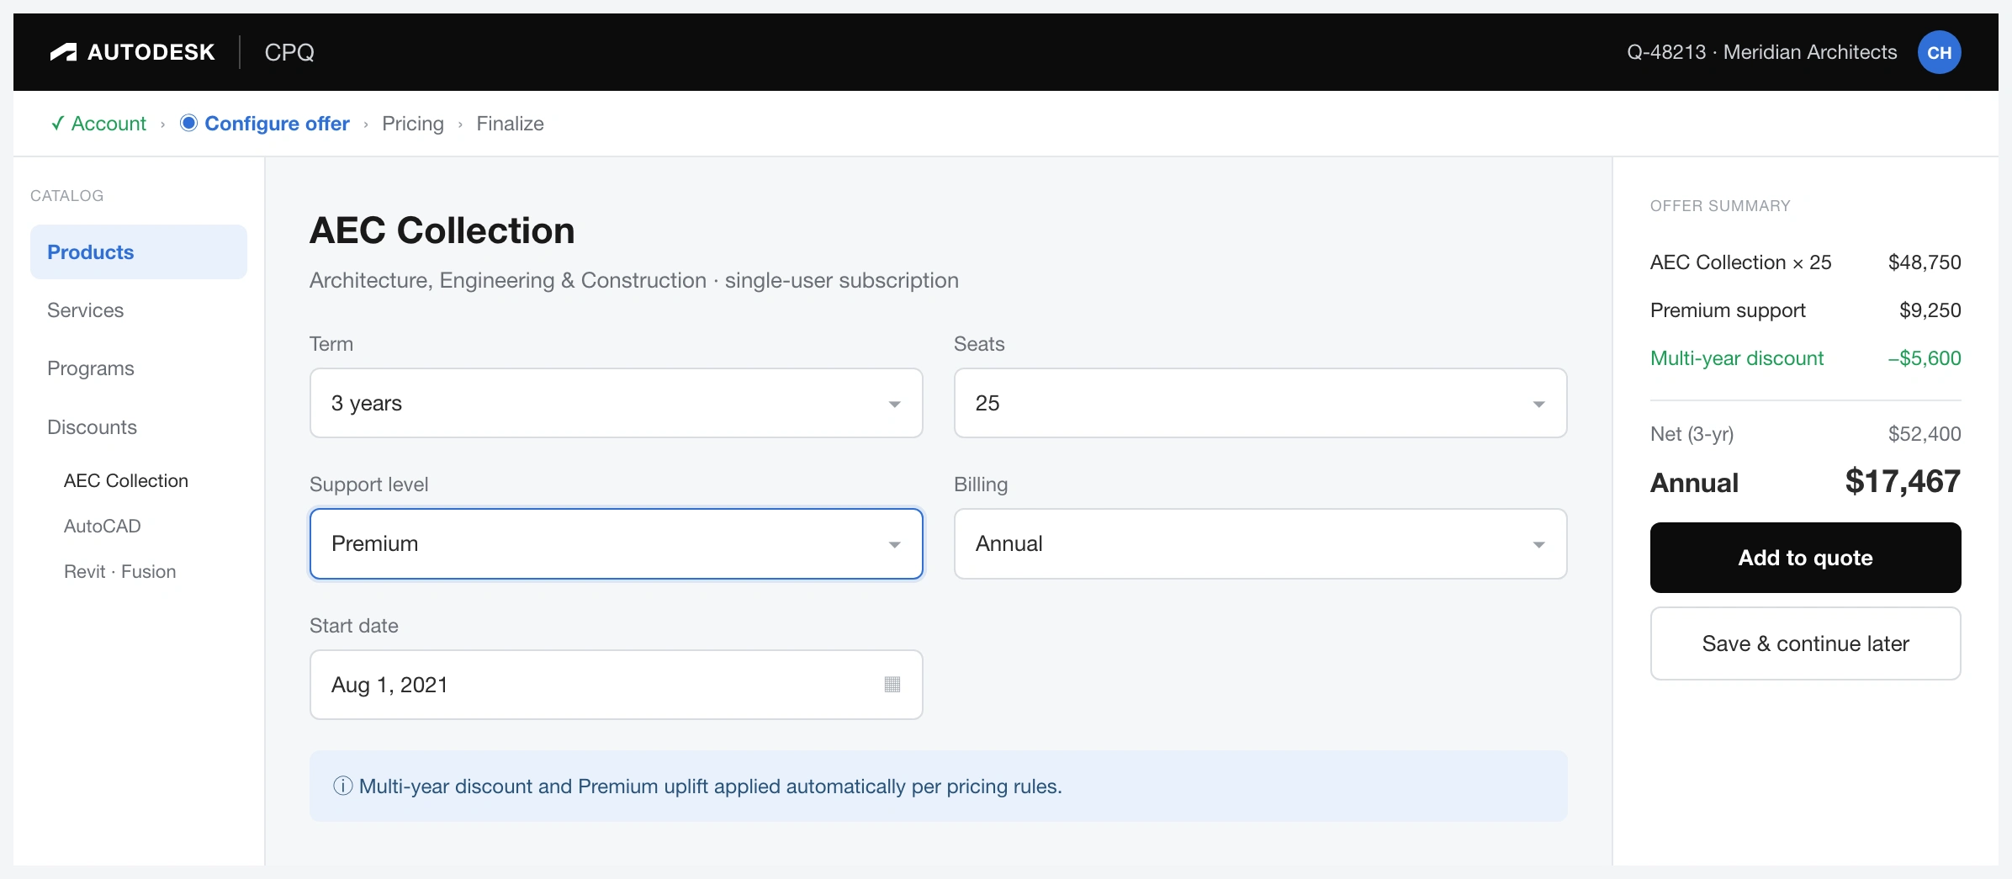This screenshot has height=879, width=2012.
Task: Click the Multi-year discount summary line
Action: click(x=1805, y=358)
